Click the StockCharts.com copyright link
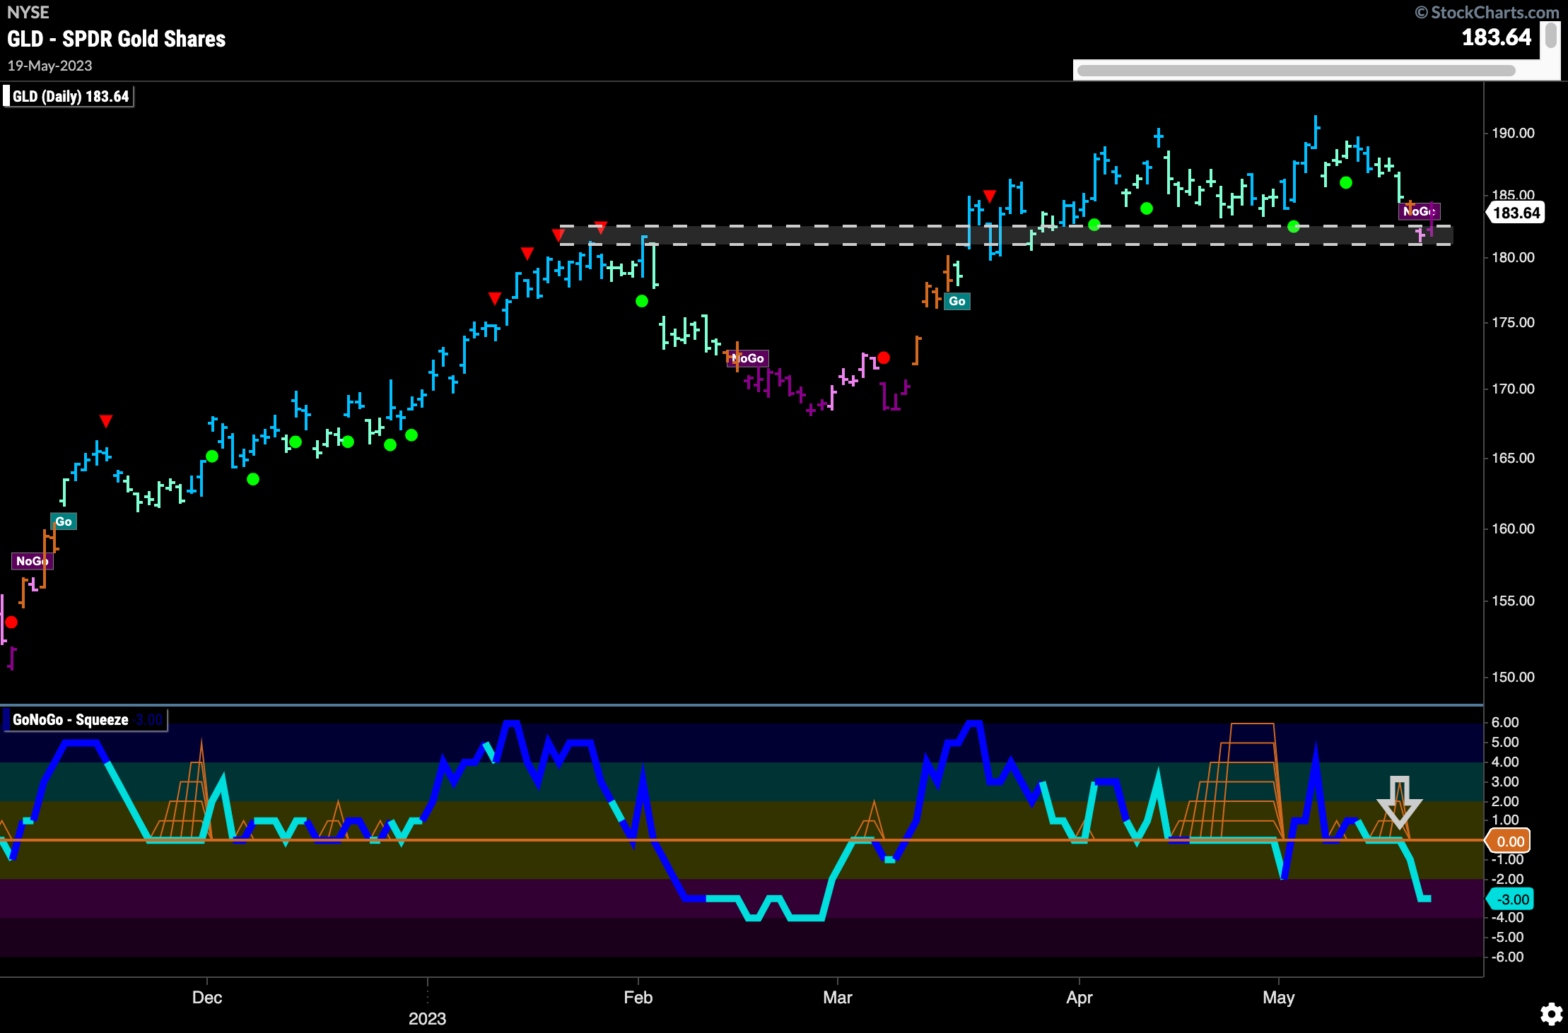This screenshot has width=1568, height=1033. (x=1486, y=12)
